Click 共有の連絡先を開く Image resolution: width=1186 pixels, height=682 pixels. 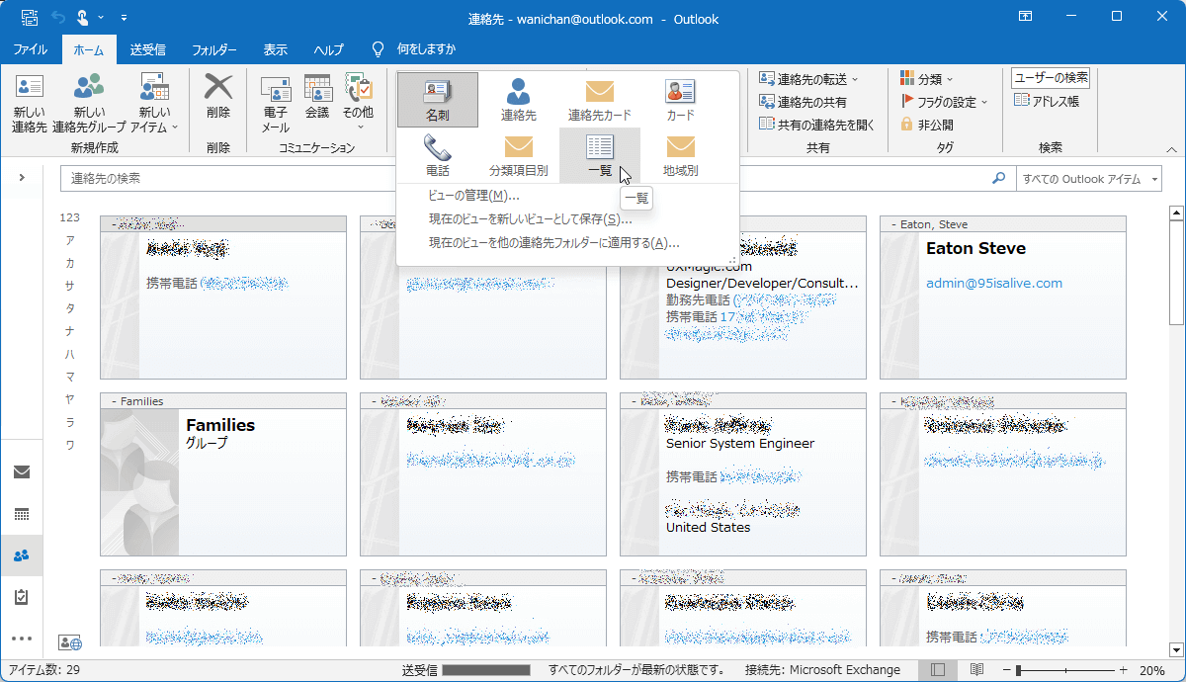tap(817, 125)
